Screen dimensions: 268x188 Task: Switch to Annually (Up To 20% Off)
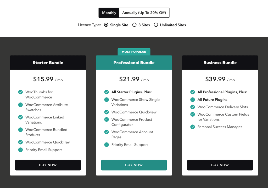coord(144,13)
